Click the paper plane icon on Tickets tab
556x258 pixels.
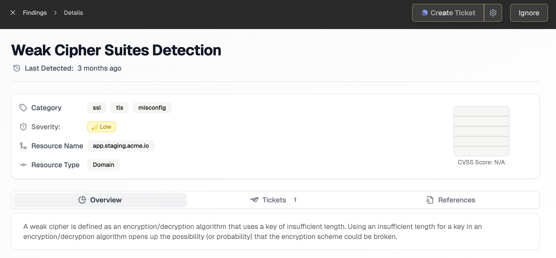pos(254,200)
